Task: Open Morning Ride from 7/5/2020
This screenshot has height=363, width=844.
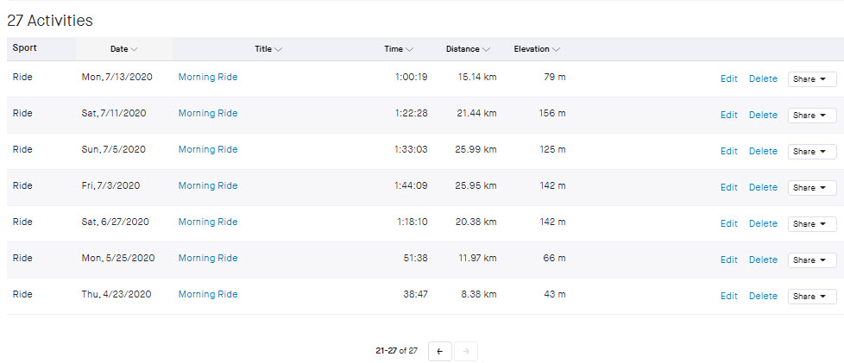Action: pyautogui.click(x=208, y=150)
